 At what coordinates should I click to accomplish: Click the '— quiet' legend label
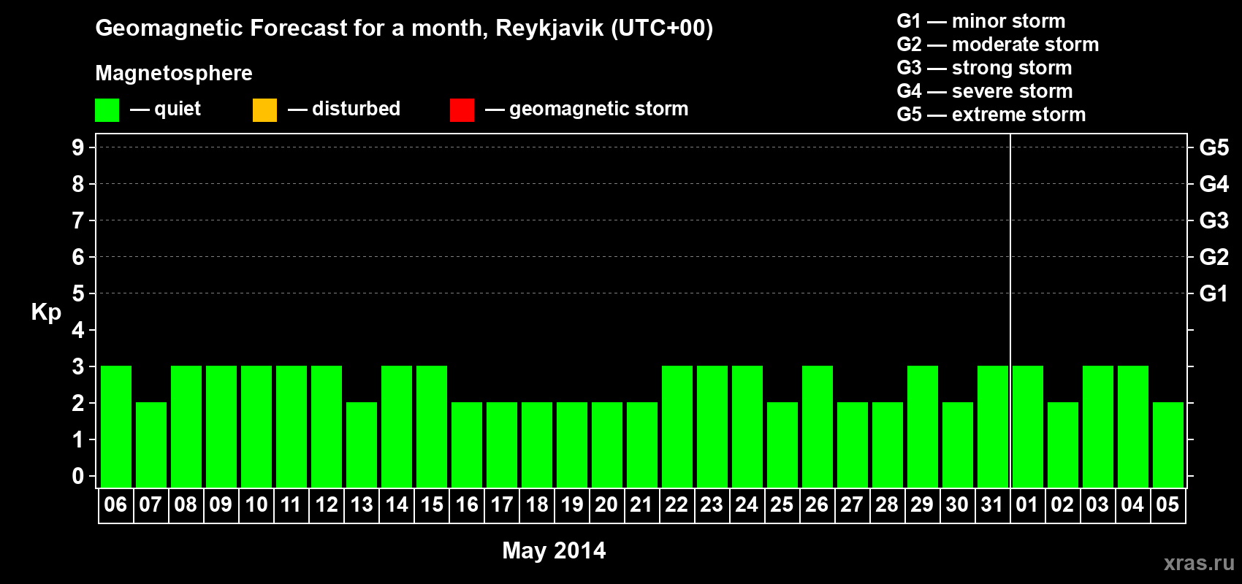click(165, 109)
